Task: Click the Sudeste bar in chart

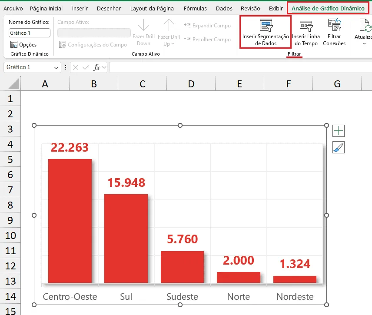Action: pyautogui.click(x=182, y=267)
